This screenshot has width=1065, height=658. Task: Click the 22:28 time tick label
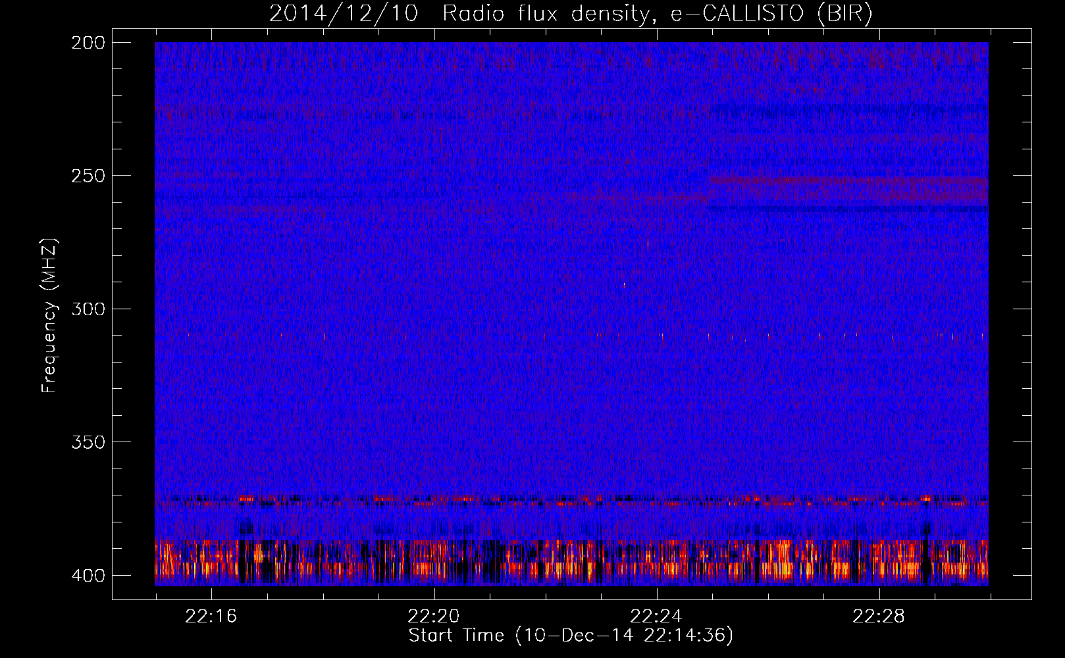(879, 617)
